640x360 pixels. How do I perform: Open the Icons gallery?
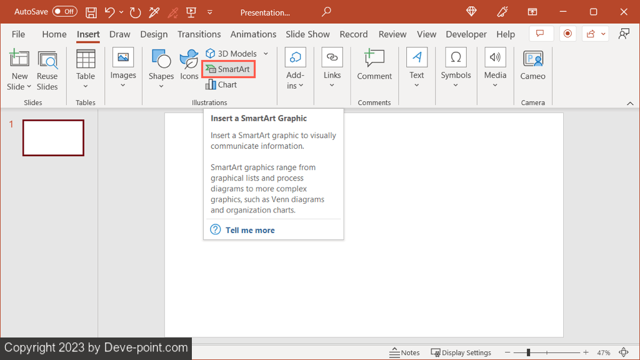tap(189, 66)
